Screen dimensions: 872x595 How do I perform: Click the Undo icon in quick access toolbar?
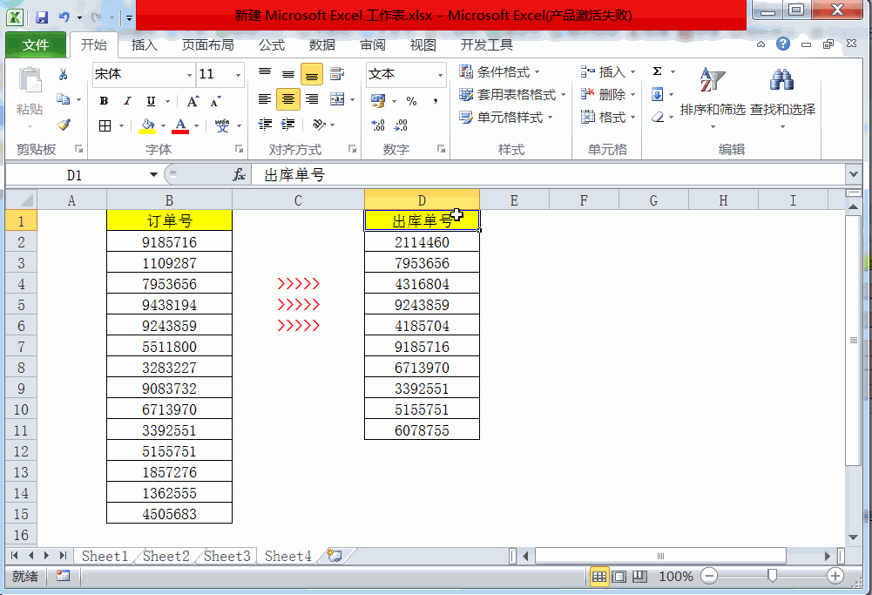(64, 17)
